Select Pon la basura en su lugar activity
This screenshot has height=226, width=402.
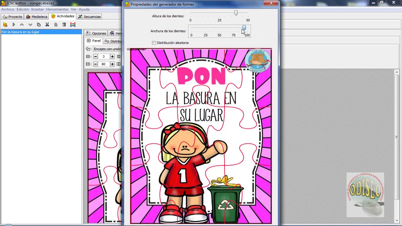(x=41, y=32)
